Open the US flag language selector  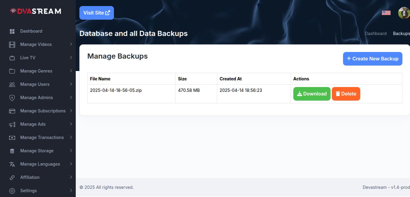[x=386, y=13]
